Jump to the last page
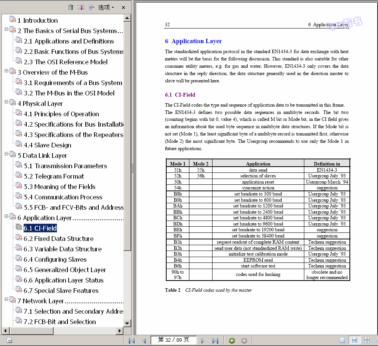Viewport: 378px width, 346px height. [x=215, y=341]
